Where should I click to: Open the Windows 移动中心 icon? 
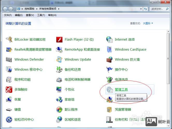(9, 69)
